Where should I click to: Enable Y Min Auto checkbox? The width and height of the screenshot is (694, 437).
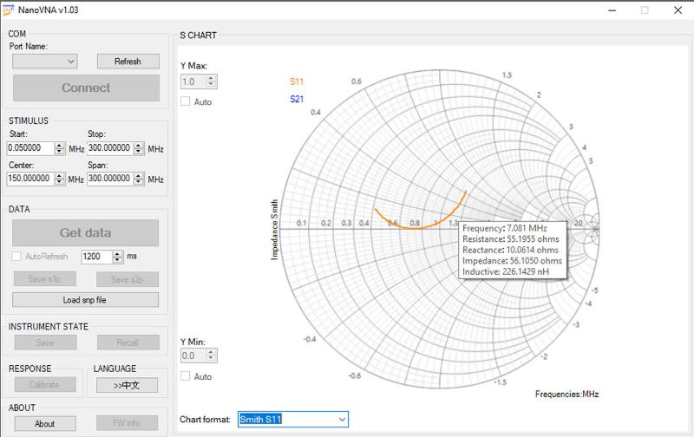click(186, 376)
